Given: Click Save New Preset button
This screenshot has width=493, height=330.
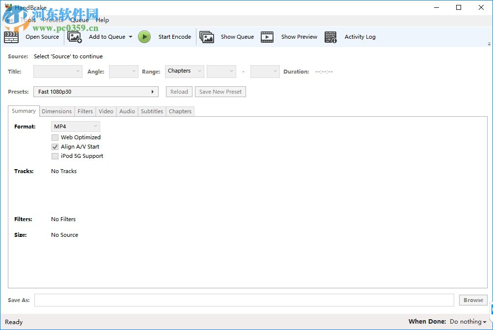Looking at the screenshot, I should point(220,92).
